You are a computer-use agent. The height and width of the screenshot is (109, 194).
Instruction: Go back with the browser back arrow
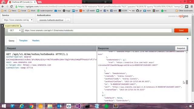(3, 7)
